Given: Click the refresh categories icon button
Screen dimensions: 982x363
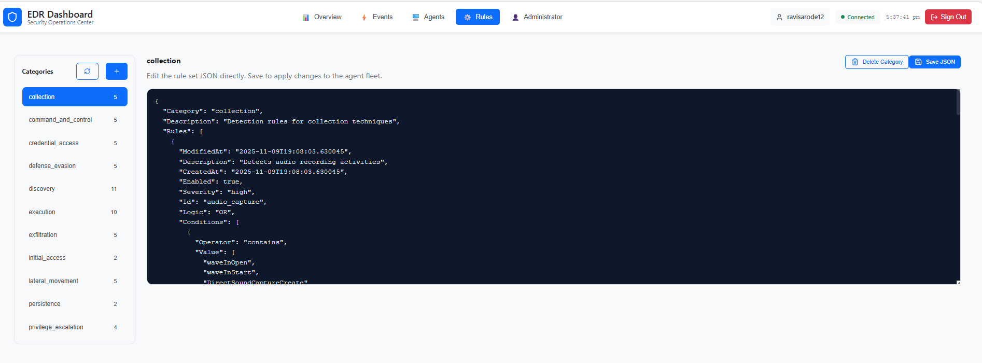Looking at the screenshot, I should (x=87, y=72).
